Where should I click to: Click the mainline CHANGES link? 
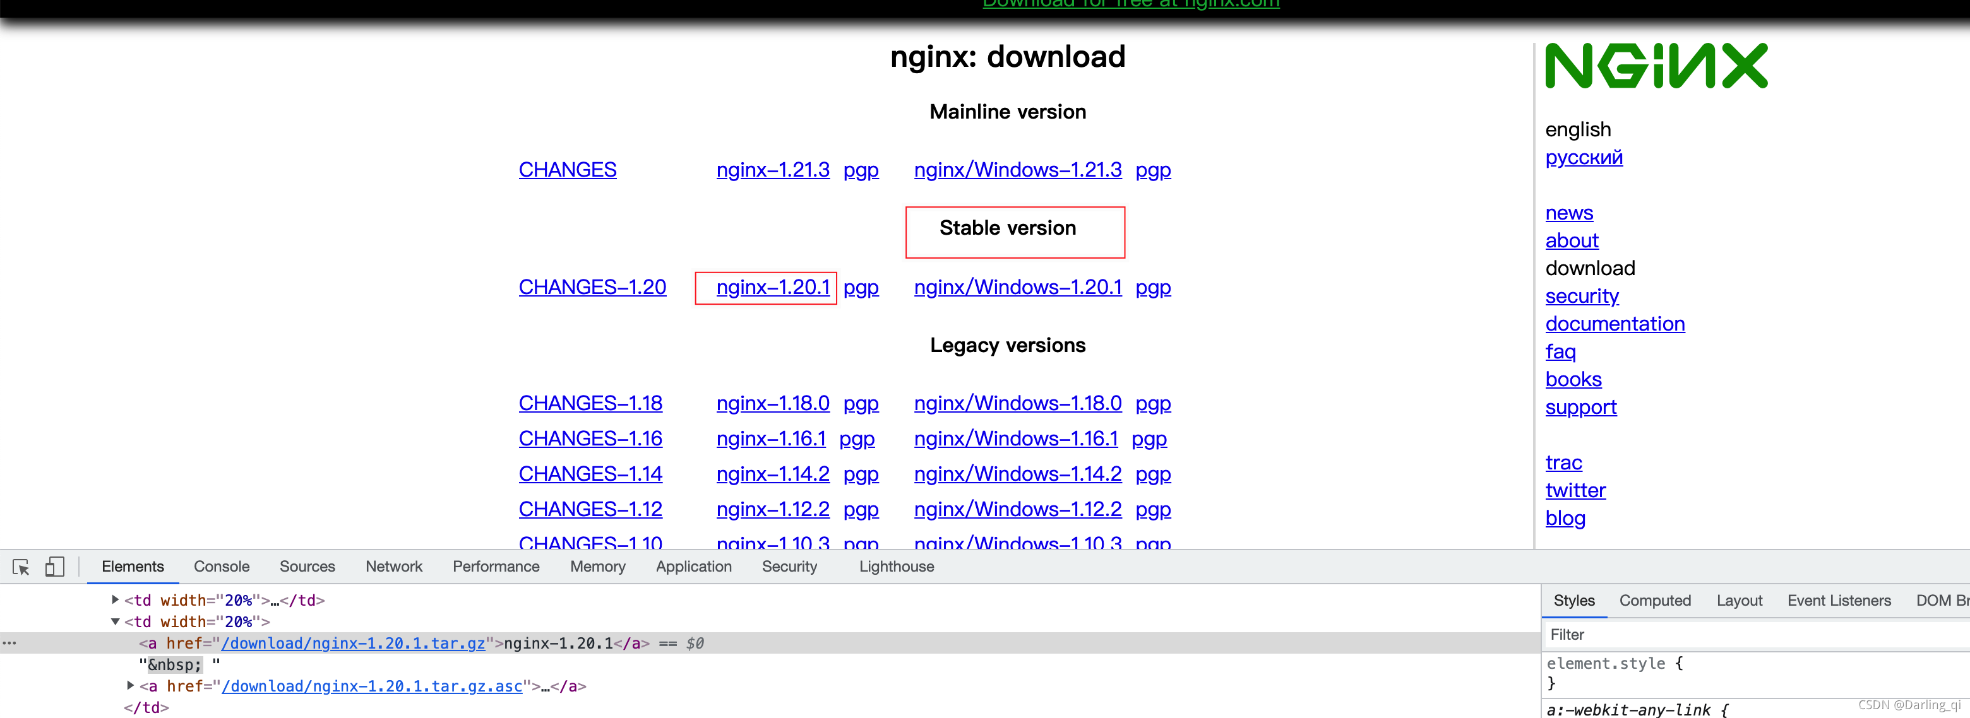[568, 170]
